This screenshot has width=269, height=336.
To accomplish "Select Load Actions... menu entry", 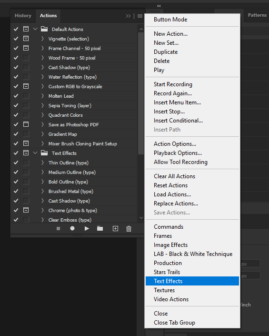I will 172,194.
